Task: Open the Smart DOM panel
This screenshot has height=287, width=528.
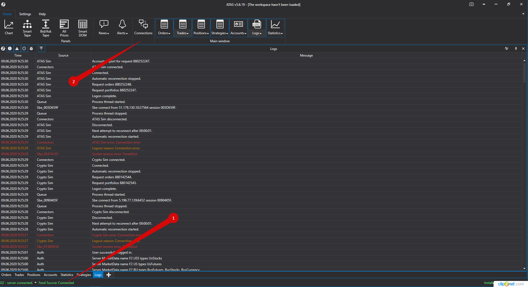Action: (x=83, y=28)
